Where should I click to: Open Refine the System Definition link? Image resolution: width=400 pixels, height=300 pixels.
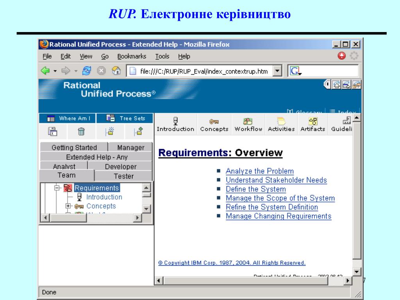tap(272, 207)
